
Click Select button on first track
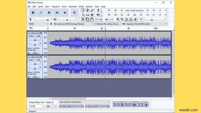click(35, 53)
